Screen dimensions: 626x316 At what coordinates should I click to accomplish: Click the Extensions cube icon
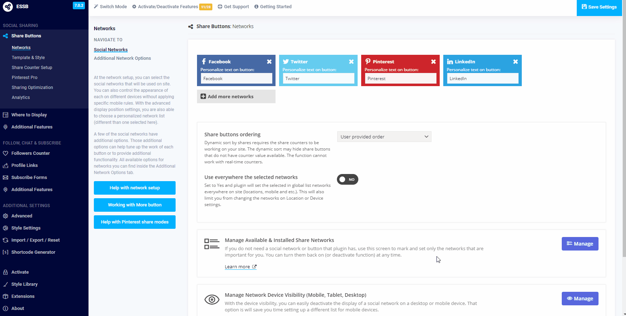[x=5, y=296]
